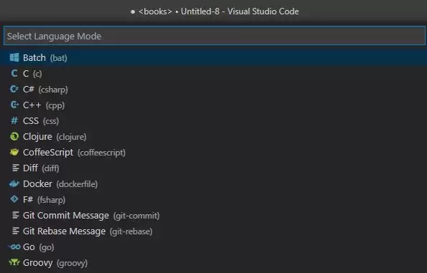Pick C# (csharp) language mode

pyautogui.click(x=214, y=89)
